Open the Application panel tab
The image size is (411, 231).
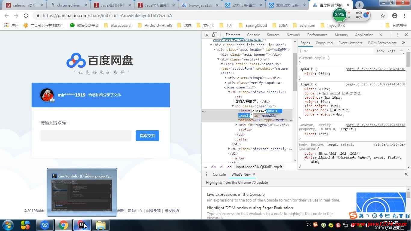click(364, 35)
